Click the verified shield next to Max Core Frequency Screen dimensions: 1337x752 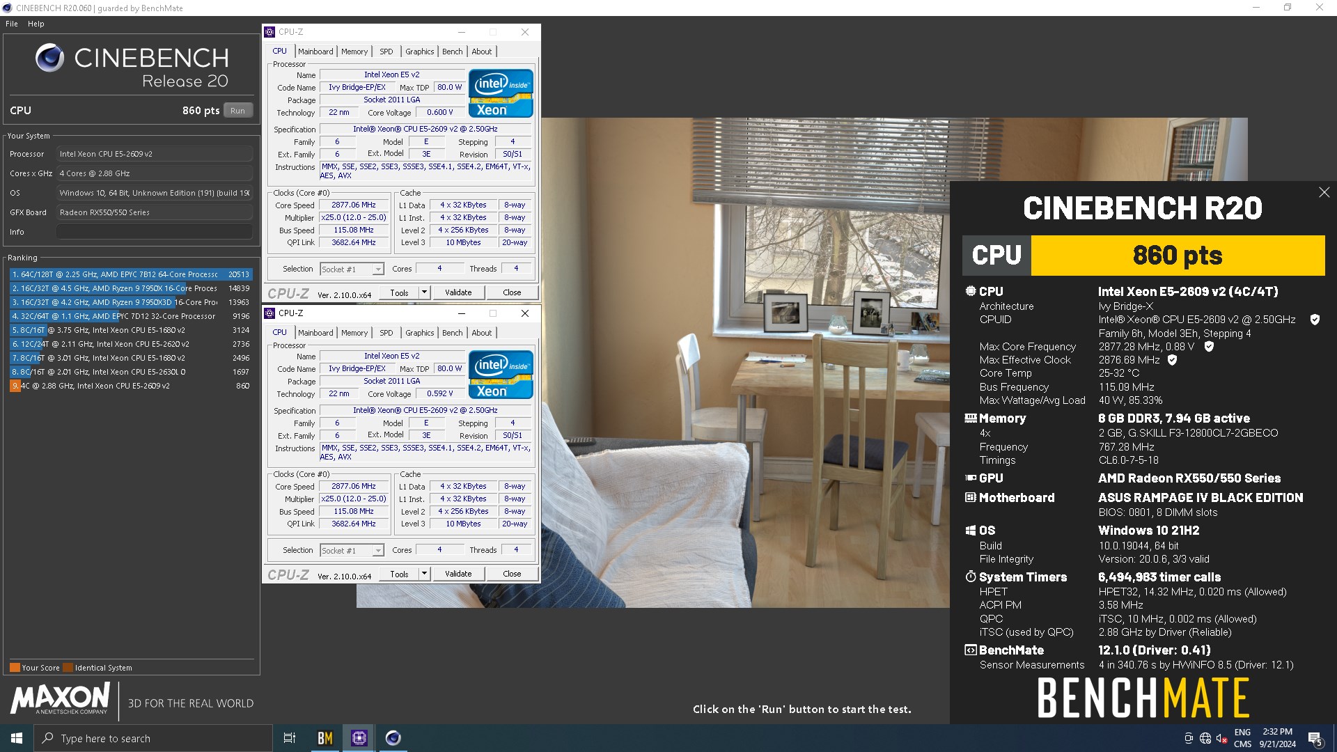[1209, 346]
